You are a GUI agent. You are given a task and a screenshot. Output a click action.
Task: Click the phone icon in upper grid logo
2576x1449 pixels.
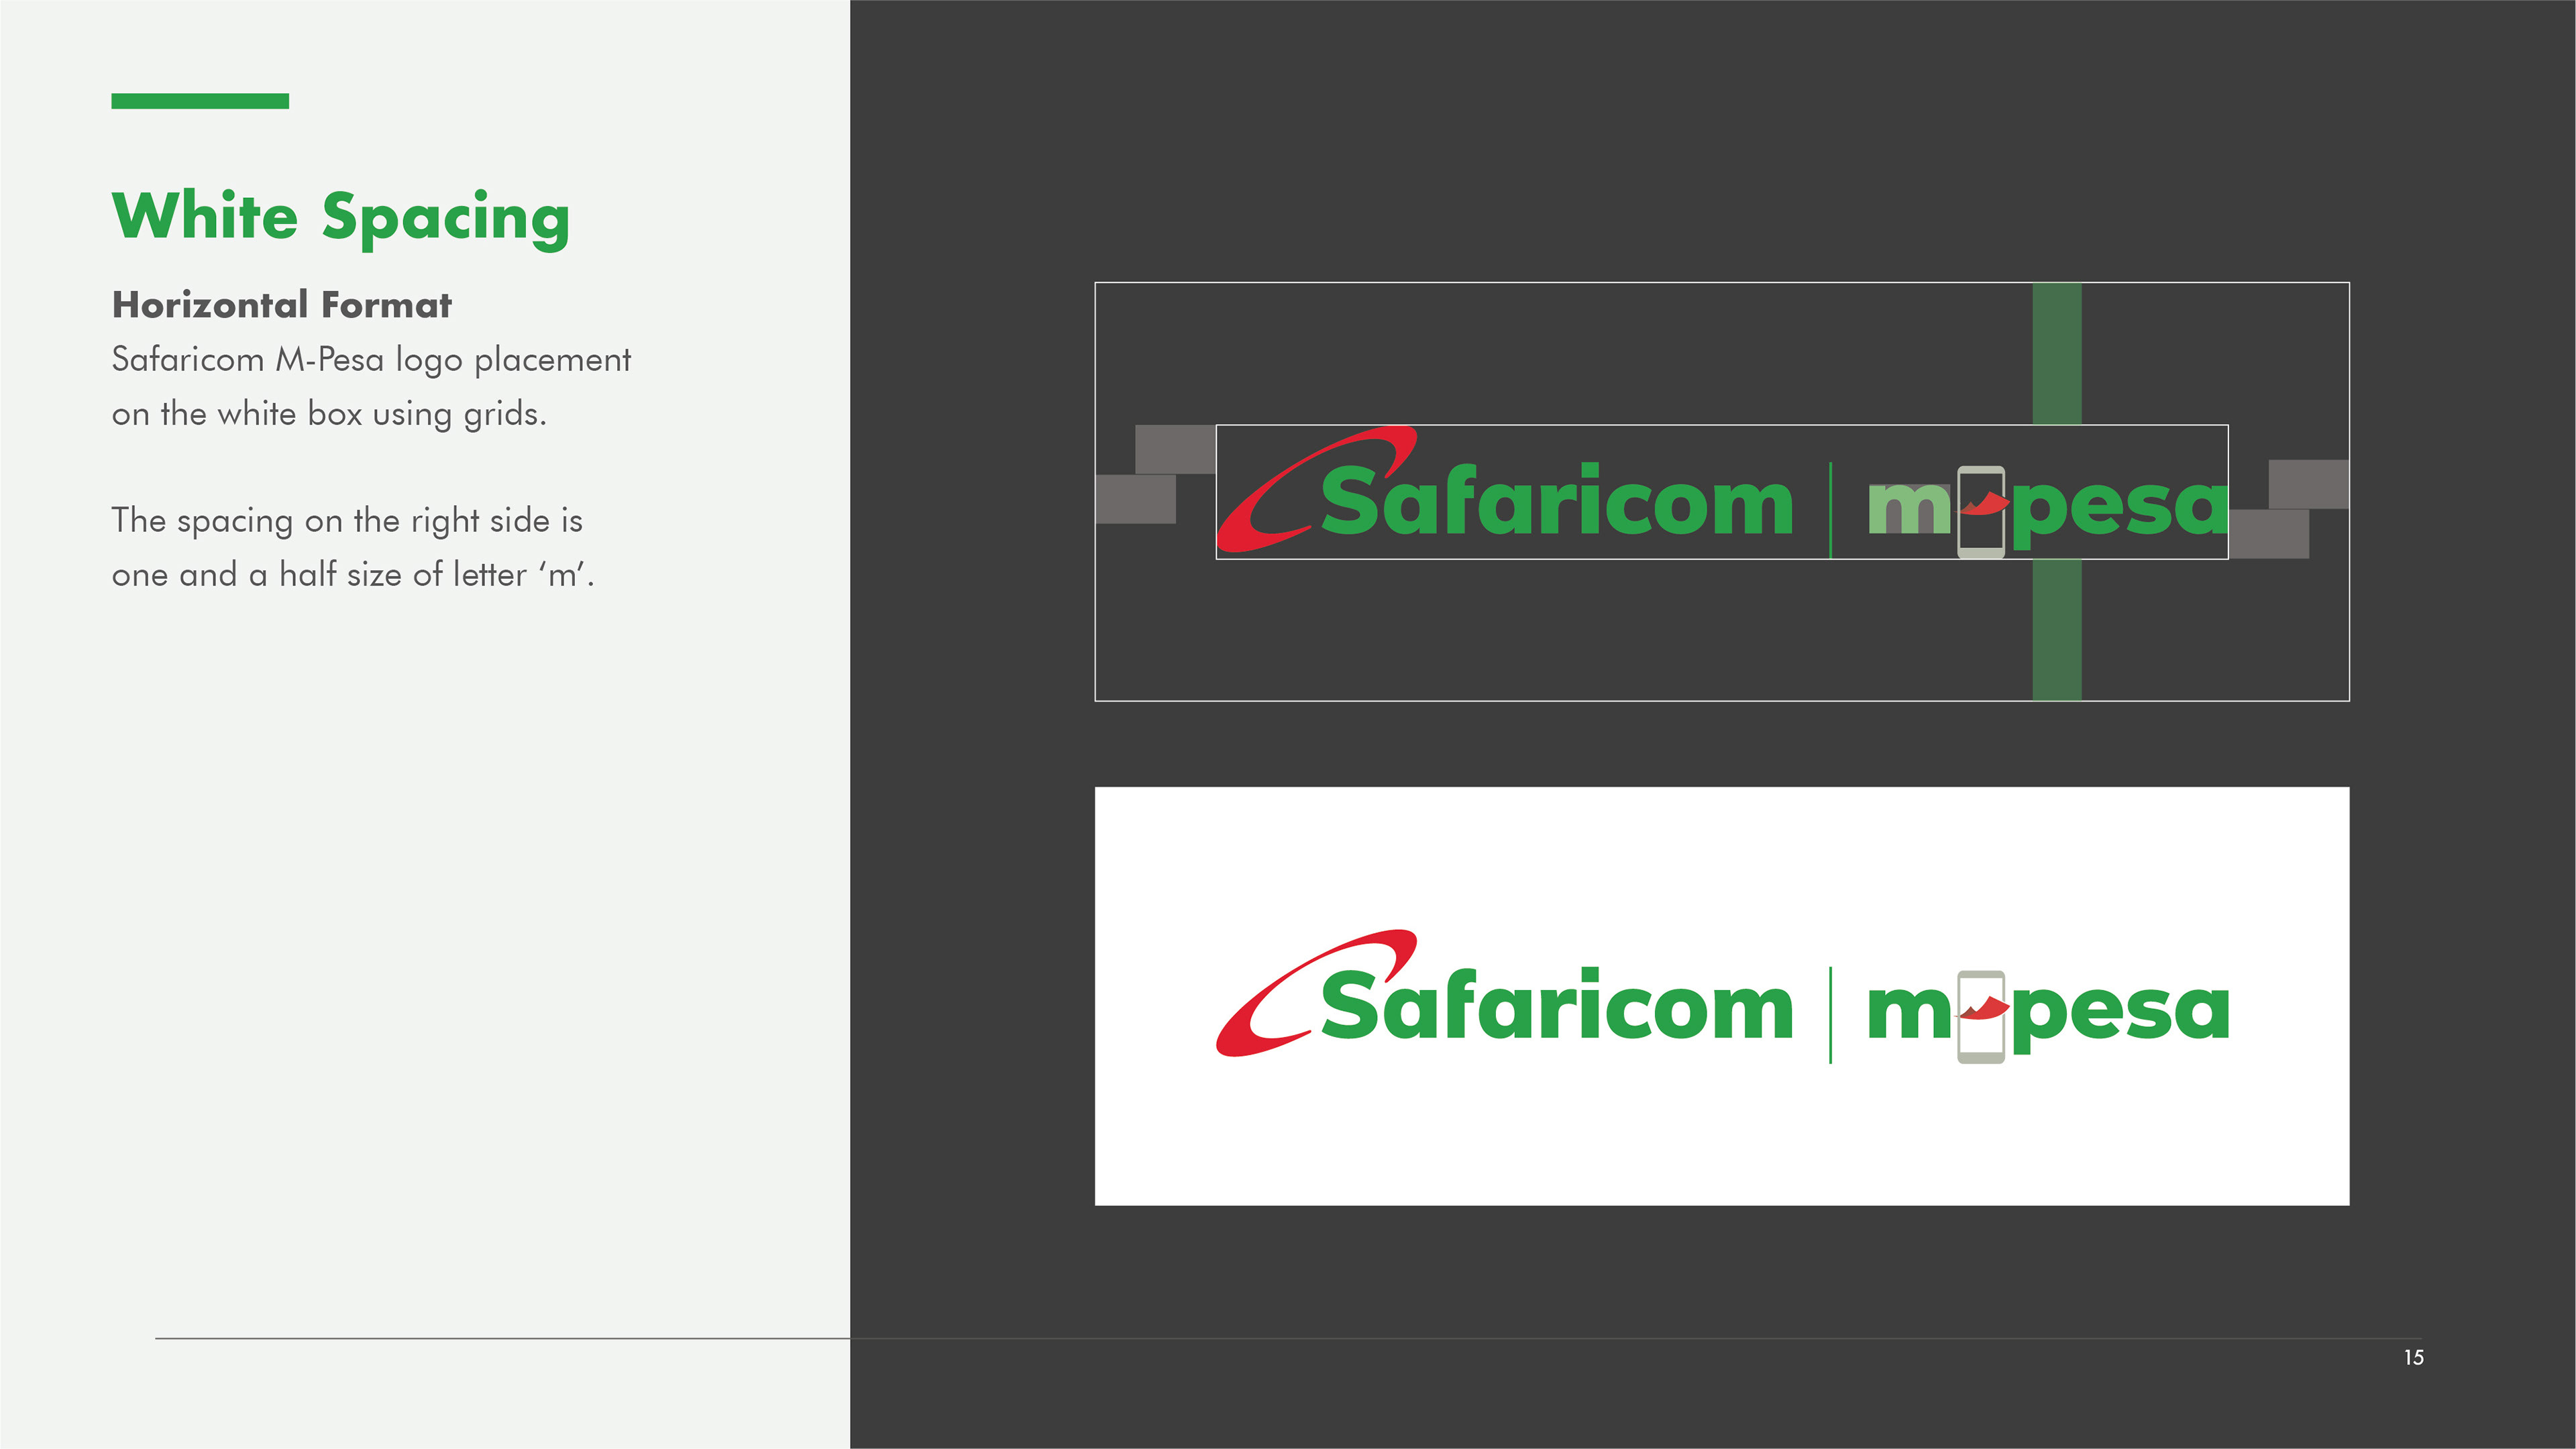(x=1981, y=512)
